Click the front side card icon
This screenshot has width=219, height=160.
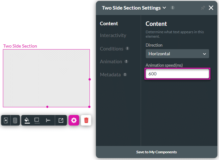click(x=6, y=120)
